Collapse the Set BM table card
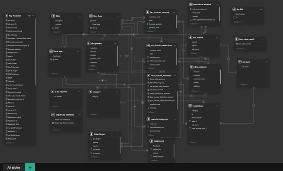283x171 pixels. [238, 22]
